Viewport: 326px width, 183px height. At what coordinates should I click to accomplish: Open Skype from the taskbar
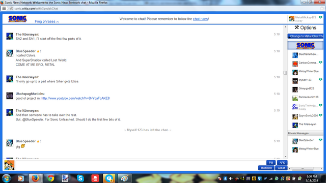click(x=80, y=178)
